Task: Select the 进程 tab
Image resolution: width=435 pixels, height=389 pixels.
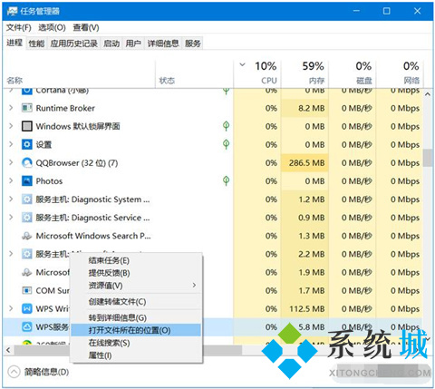Action: (x=14, y=43)
